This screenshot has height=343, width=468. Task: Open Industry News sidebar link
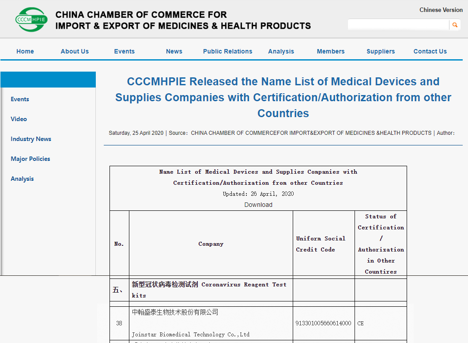[x=31, y=139]
